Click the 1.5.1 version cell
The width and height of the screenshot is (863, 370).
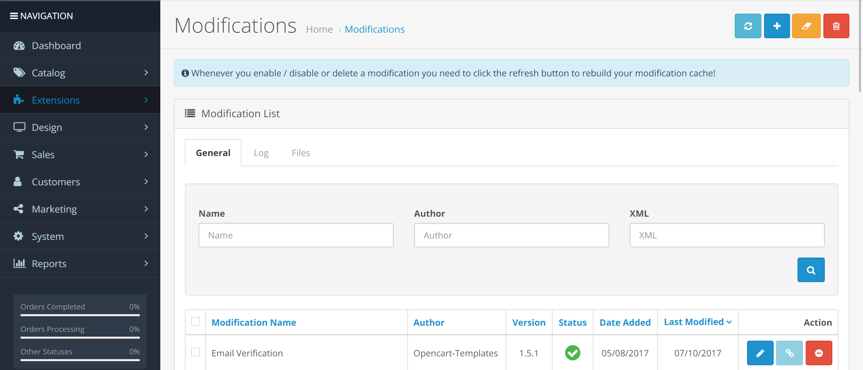click(529, 353)
